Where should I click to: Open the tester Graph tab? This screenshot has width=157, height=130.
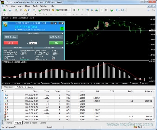[x=26, y=123]
